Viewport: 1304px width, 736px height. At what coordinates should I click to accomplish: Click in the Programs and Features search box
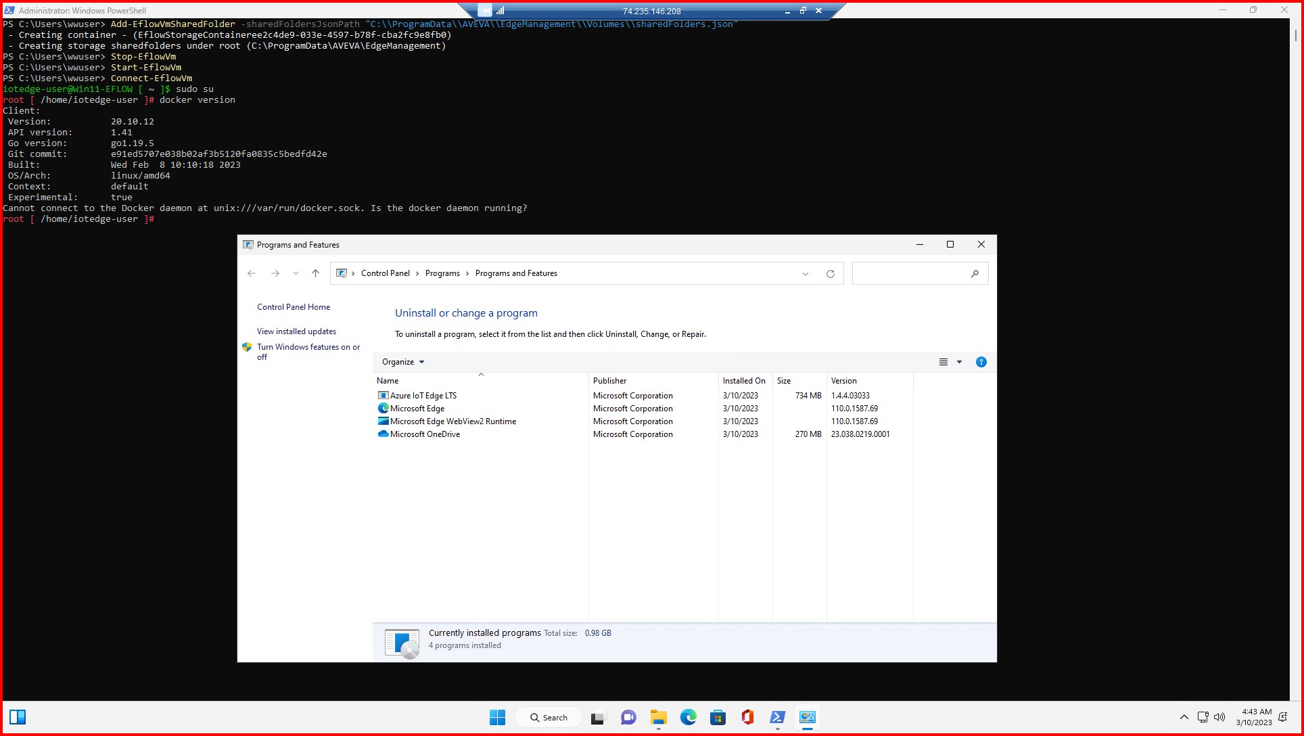(914, 273)
